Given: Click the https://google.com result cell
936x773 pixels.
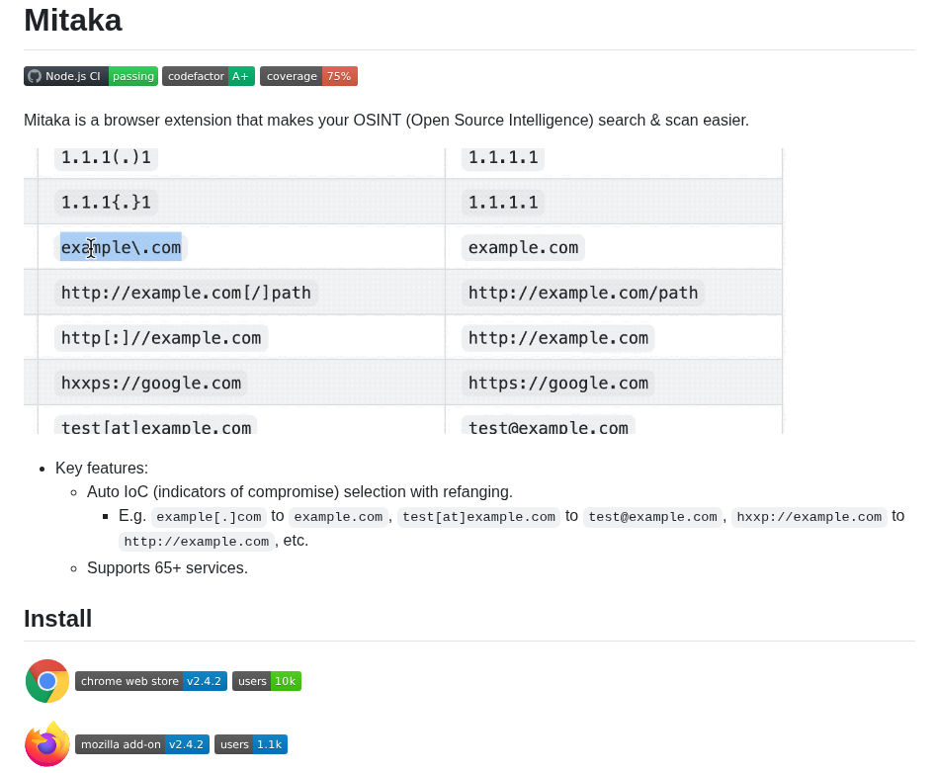Looking at the screenshot, I should coord(558,383).
